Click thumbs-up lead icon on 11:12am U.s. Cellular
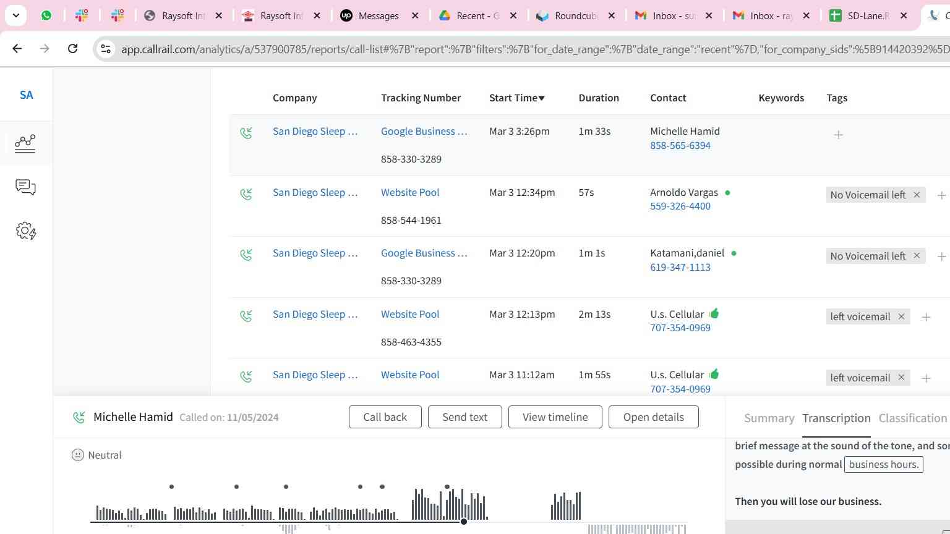The height and width of the screenshot is (534, 950). (x=714, y=374)
